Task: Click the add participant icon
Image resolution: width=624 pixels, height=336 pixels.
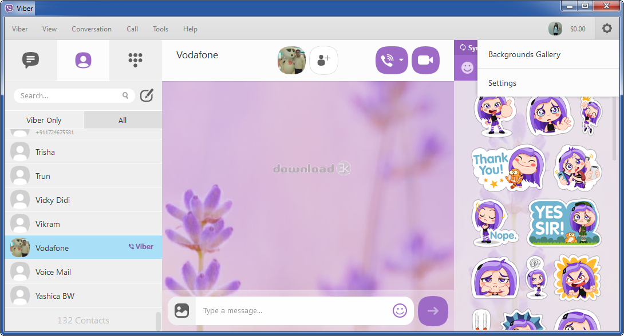Action: click(323, 61)
